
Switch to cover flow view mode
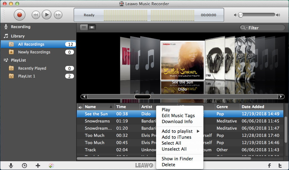(92, 27)
